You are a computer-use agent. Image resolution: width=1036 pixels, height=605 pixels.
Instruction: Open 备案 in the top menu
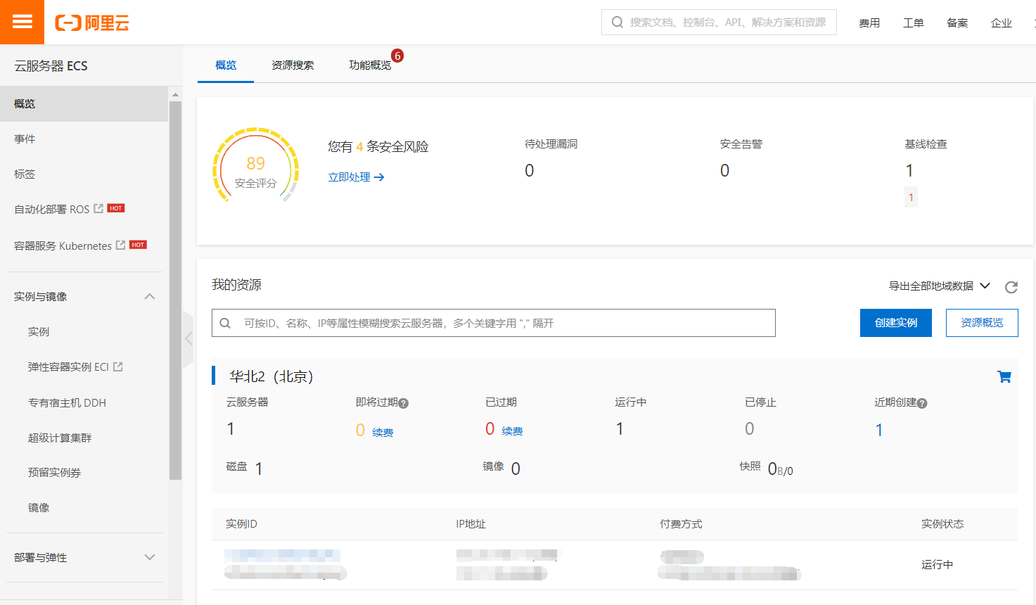(x=957, y=23)
